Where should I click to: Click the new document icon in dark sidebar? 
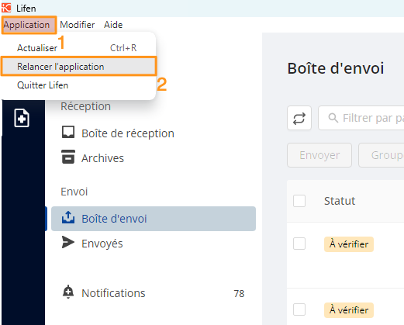(22, 118)
